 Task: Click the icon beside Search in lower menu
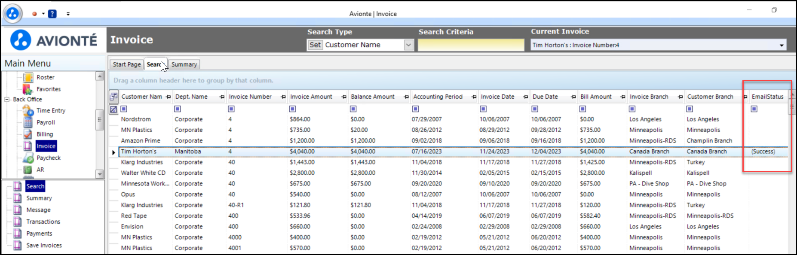point(18,186)
